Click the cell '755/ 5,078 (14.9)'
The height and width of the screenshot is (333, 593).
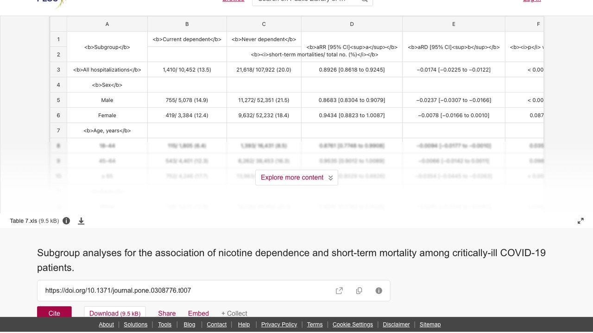(187, 100)
